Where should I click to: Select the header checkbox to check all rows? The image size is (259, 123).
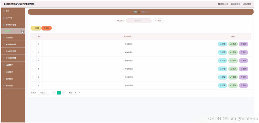pos(33,37)
